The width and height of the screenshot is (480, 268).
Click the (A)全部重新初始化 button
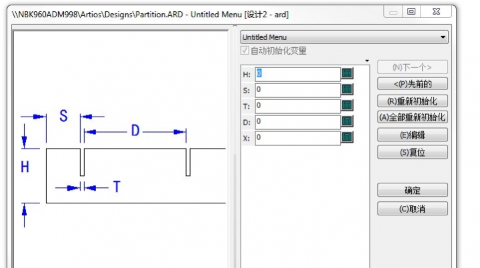pos(412,117)
